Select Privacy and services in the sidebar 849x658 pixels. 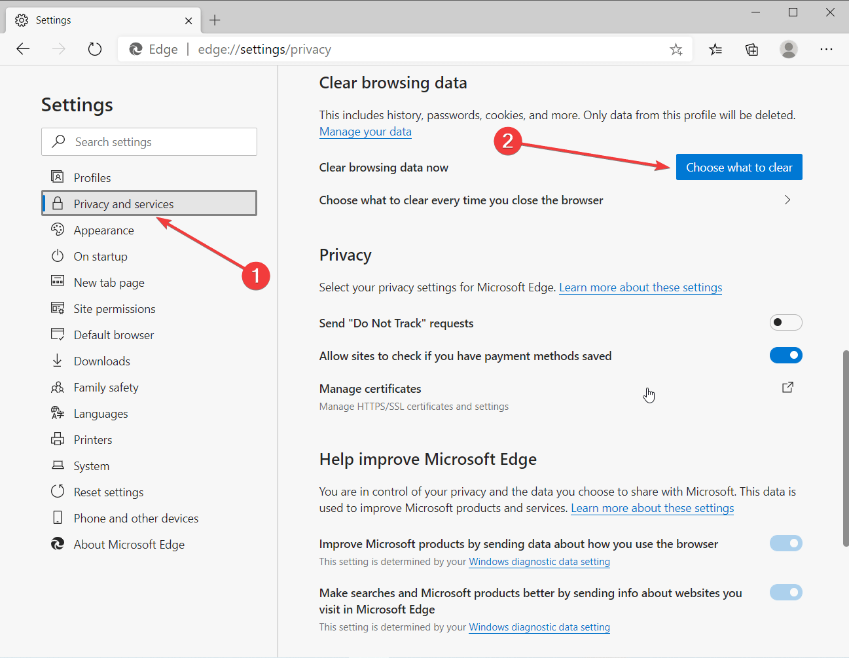point(149,204)
